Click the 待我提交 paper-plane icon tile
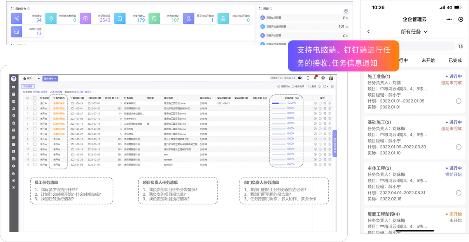This screenshot has width=469, height=242. tap(17, 18)
